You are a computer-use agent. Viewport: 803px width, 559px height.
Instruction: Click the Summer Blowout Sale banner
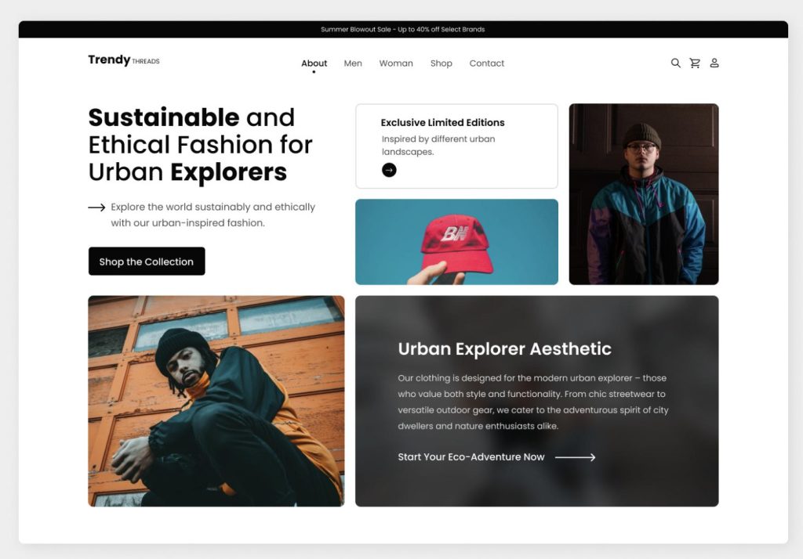click(403, 29)
